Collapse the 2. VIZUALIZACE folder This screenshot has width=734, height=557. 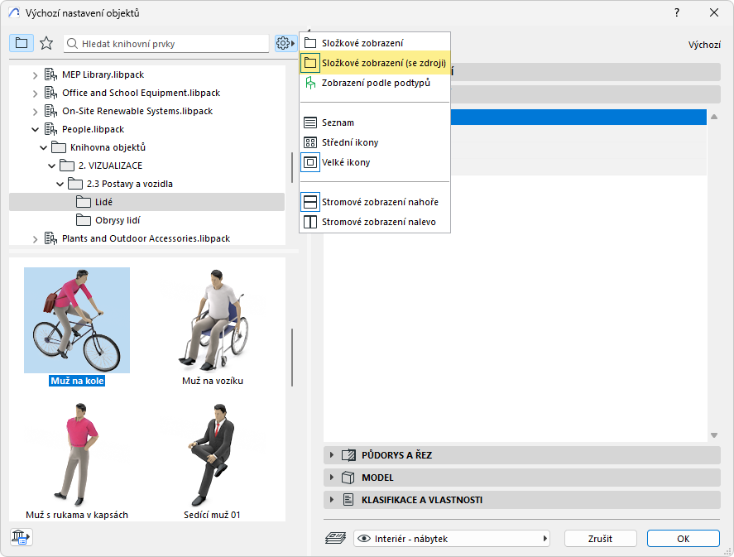51,166
